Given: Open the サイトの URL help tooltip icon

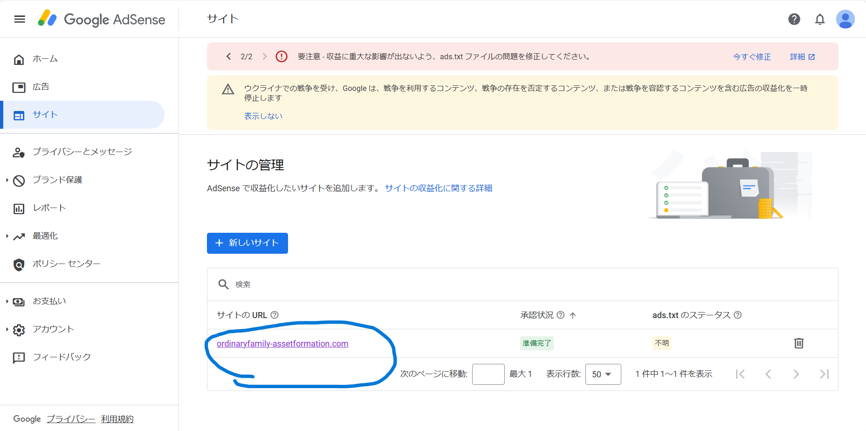Looking at the screenshot, I should pyautogui.click(x=275, y=315).
